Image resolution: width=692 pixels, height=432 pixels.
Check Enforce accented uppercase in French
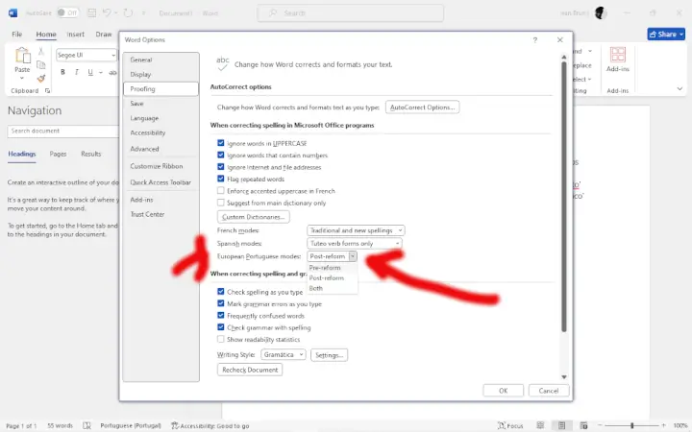(x=221, y=190)
